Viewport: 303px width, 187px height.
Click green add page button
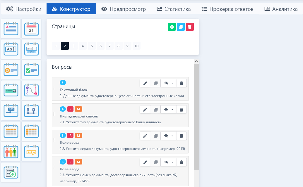[x=172, y=27]
